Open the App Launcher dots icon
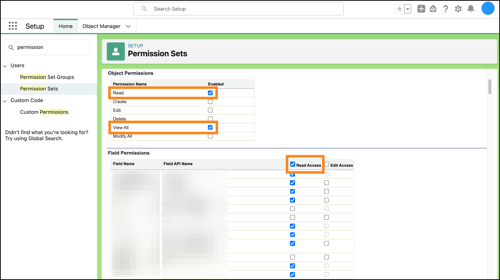Viewport: 500px width, 280px height. tap(13, 26)
